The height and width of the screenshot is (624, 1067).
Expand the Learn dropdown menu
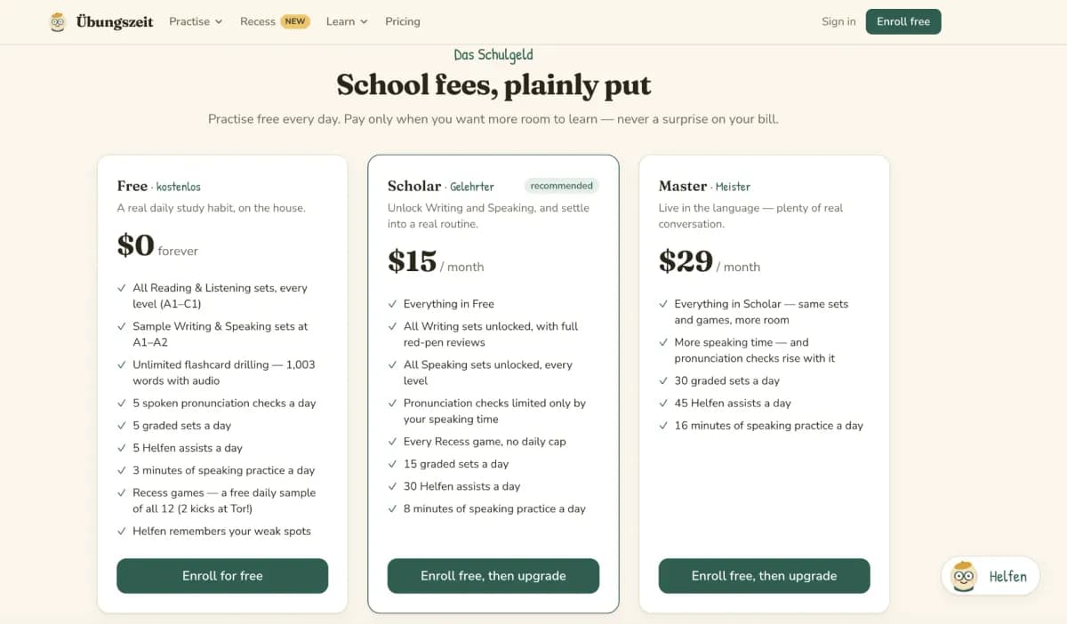347,21
